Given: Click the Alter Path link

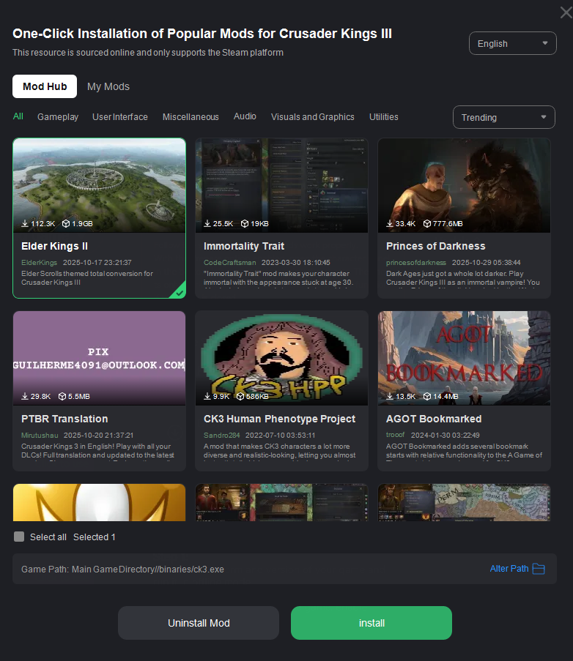Looking at the screenshot, I should coord(509,569).
